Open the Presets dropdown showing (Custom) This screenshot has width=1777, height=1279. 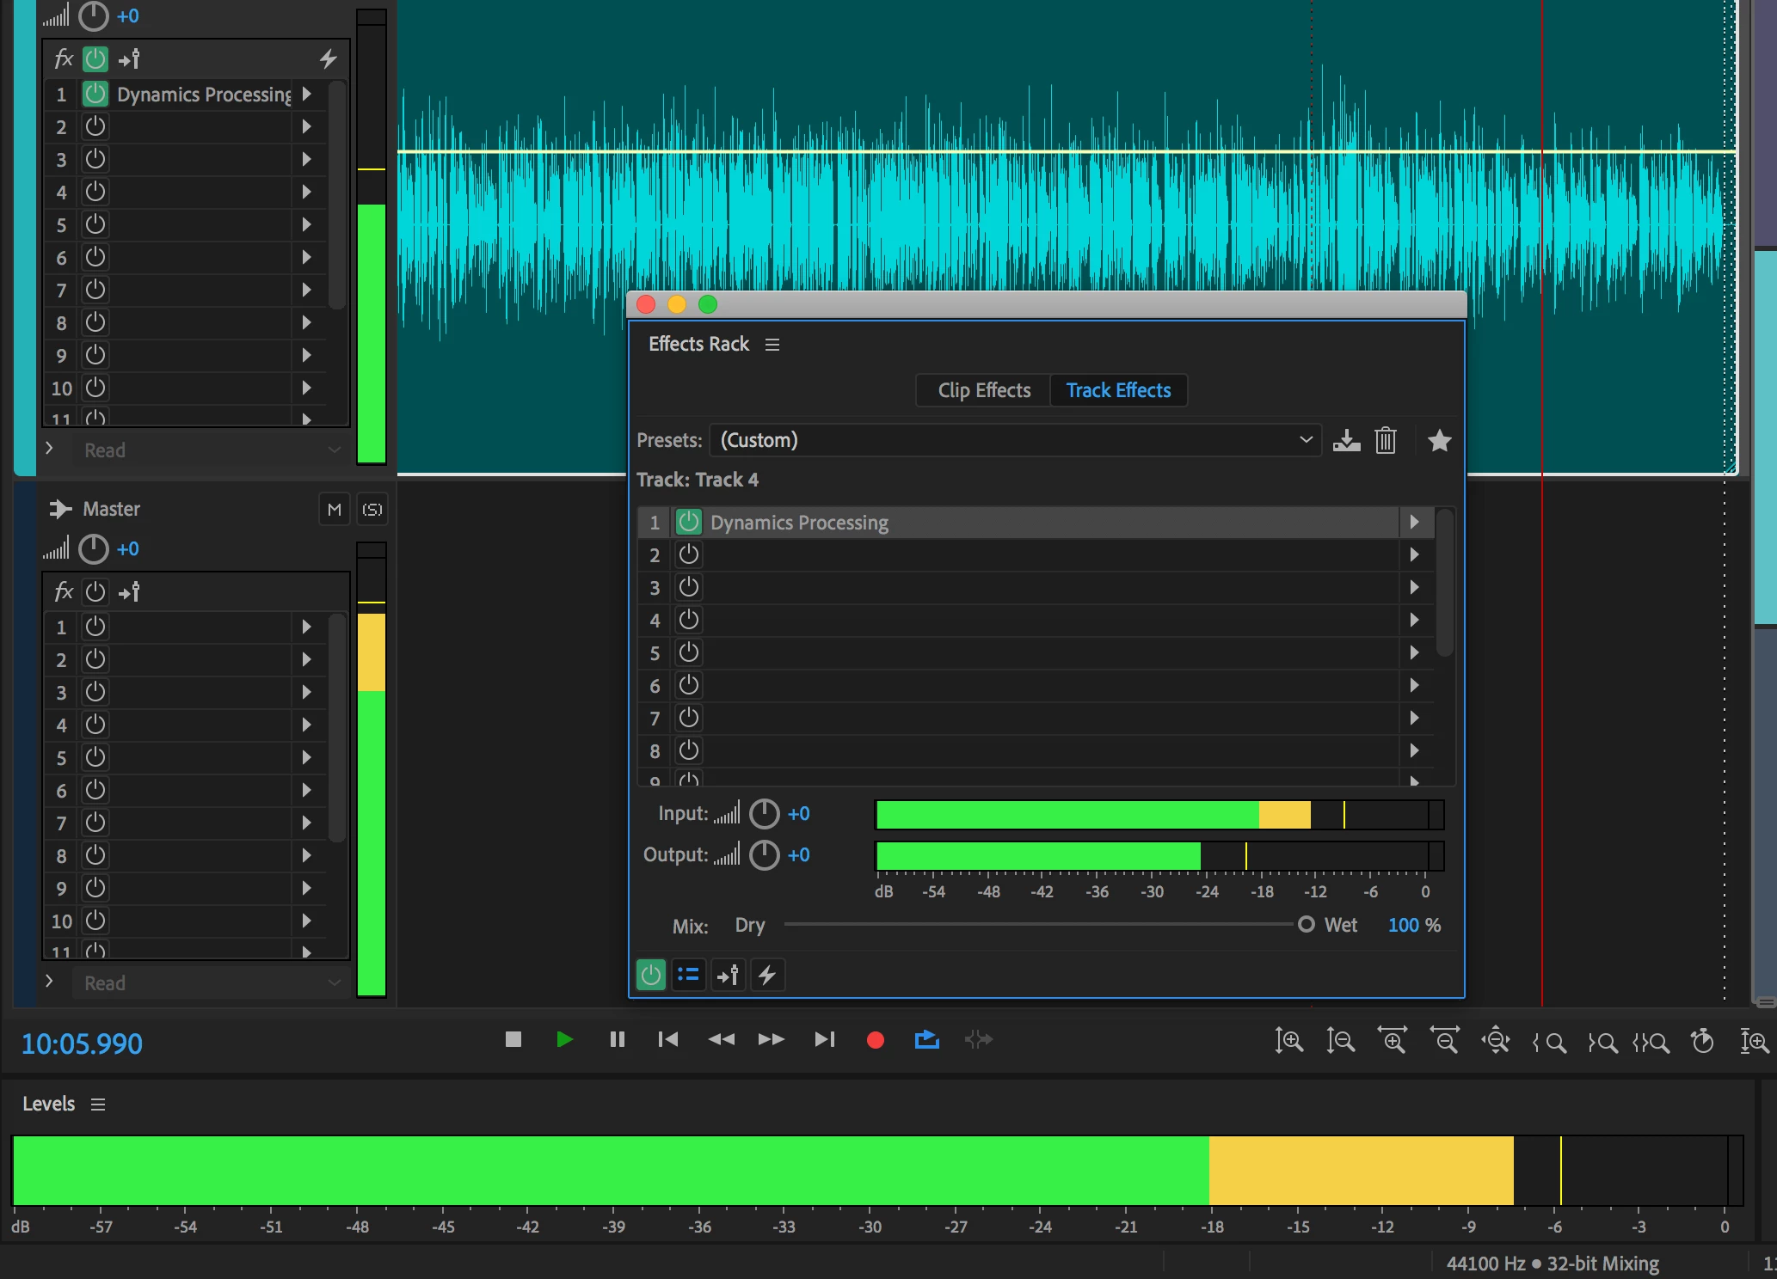click(1015, 440)
